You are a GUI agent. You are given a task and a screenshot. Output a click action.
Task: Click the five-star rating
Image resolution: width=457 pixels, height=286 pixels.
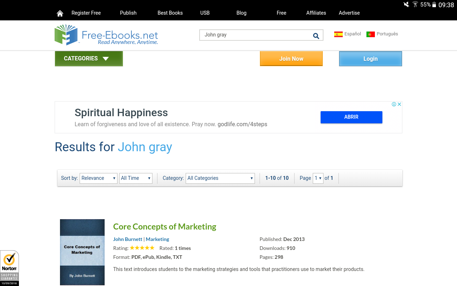[142, 248]
